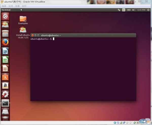Open the Examples desktop folder
This screenshot has width=152, height=125.
click(23, 20)
